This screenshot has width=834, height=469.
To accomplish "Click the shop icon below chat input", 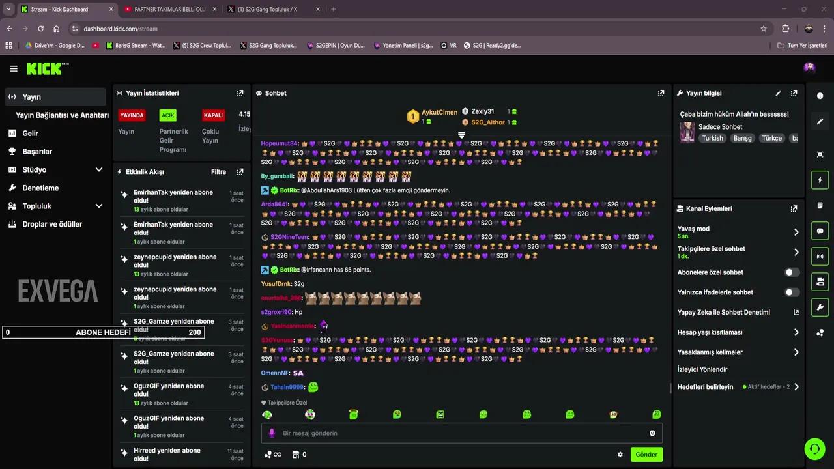I will (x=296, y=455).
